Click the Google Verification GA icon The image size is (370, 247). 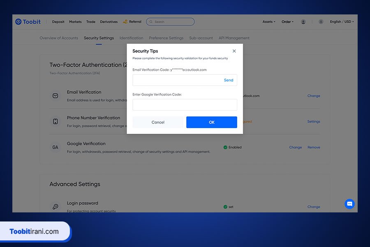55,147
